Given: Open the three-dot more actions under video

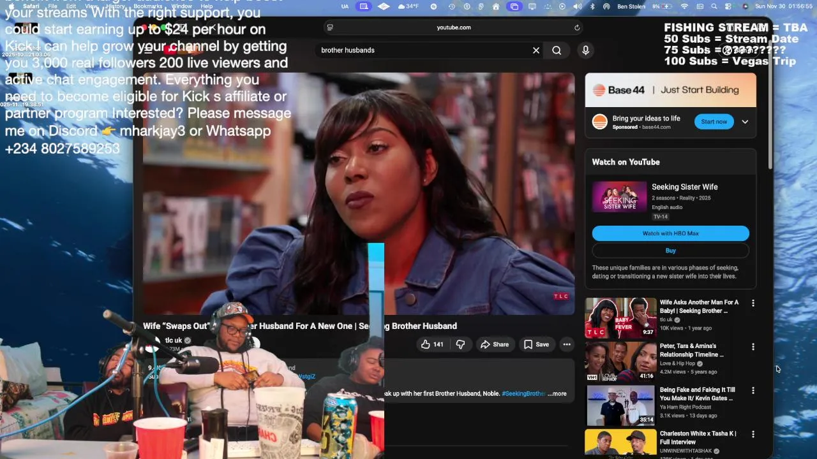Looking at the screenshot, I should (x=566, y=344).
